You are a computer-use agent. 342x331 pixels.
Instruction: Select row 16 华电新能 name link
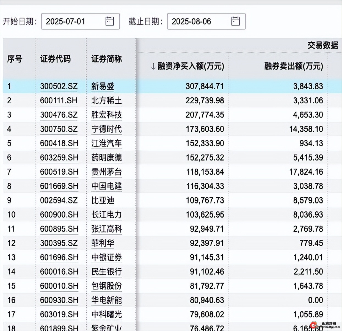106,300
